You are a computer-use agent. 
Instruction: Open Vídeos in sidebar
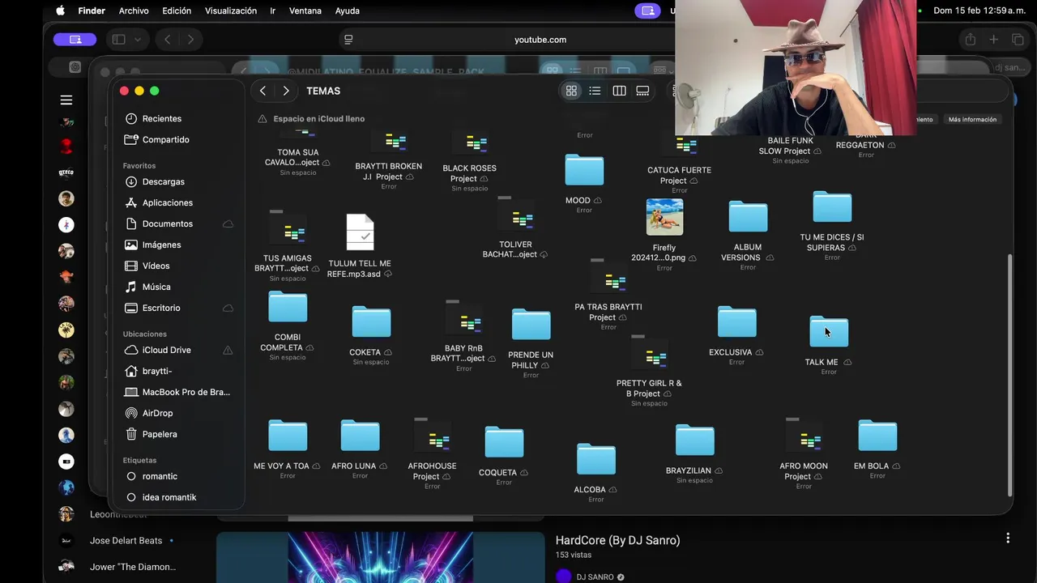pos(156,266)
